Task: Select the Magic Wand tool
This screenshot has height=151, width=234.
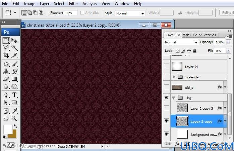Action: 14,48
